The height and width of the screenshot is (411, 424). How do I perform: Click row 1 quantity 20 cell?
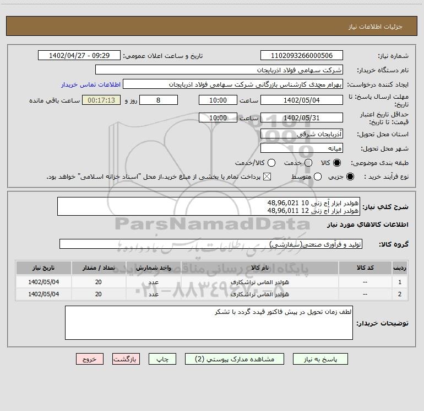click(99, 282)
